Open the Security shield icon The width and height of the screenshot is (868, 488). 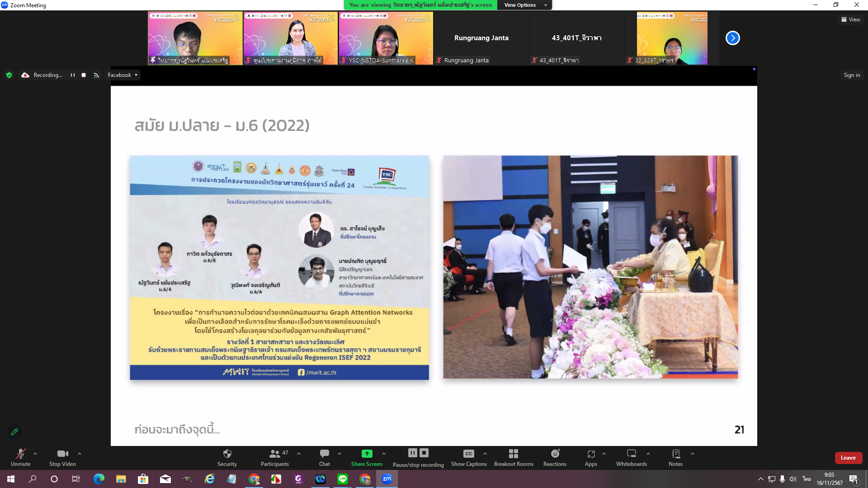(x=227, y=454)
